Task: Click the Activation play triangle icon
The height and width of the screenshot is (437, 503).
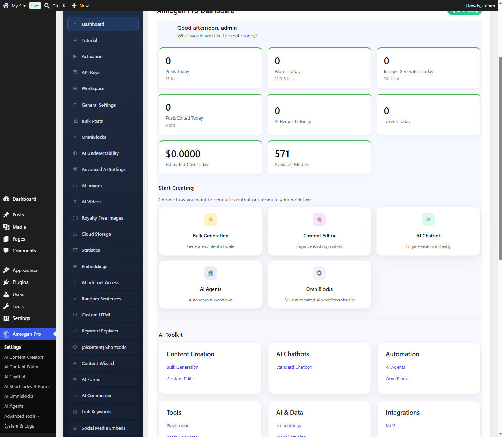Action: tap(75, 56)
